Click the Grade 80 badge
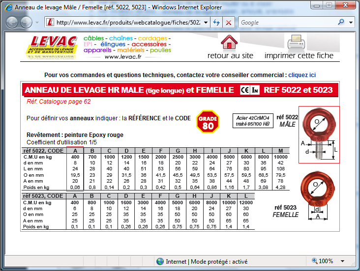 (208, 121)
